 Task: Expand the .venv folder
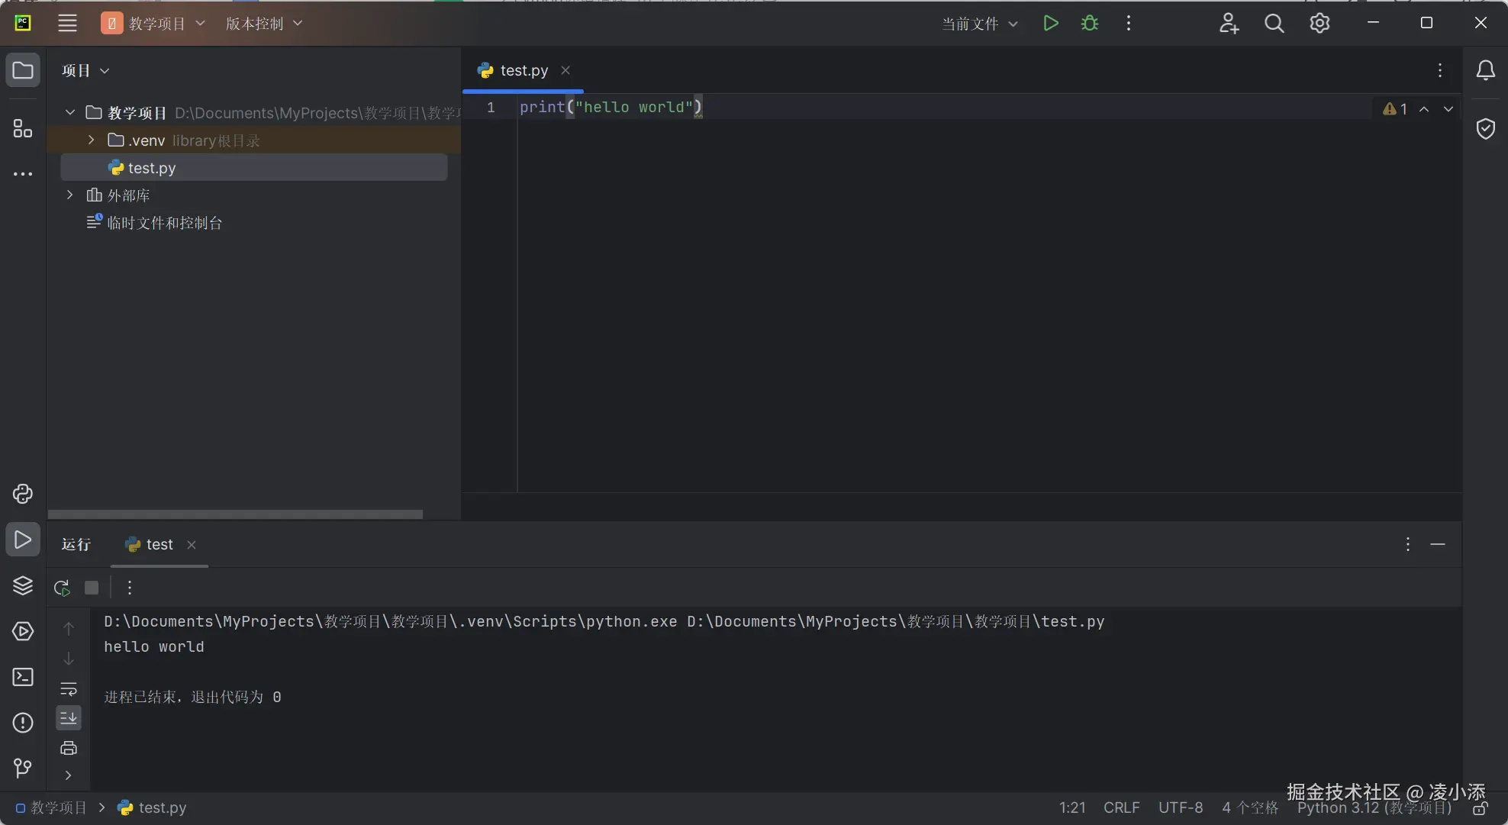point(92,140)
